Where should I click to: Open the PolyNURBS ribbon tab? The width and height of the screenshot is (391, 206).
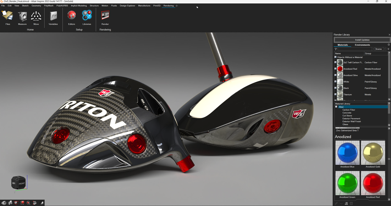[62, 6]
